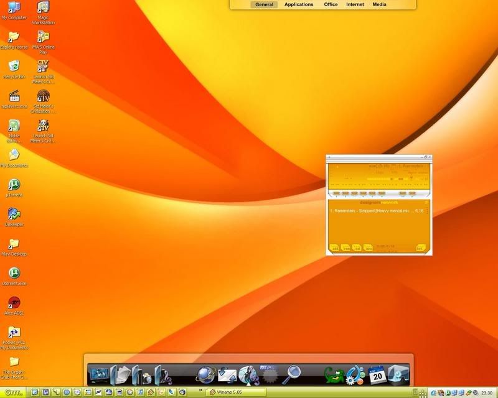
Task: Select the MWS Online Play icon
Action: tap(43, 42)
